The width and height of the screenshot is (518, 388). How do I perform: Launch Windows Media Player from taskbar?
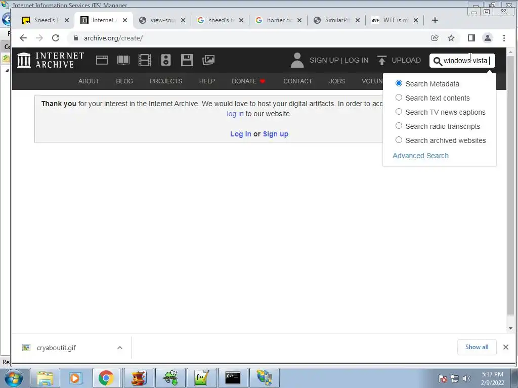[x=75, y=378]
